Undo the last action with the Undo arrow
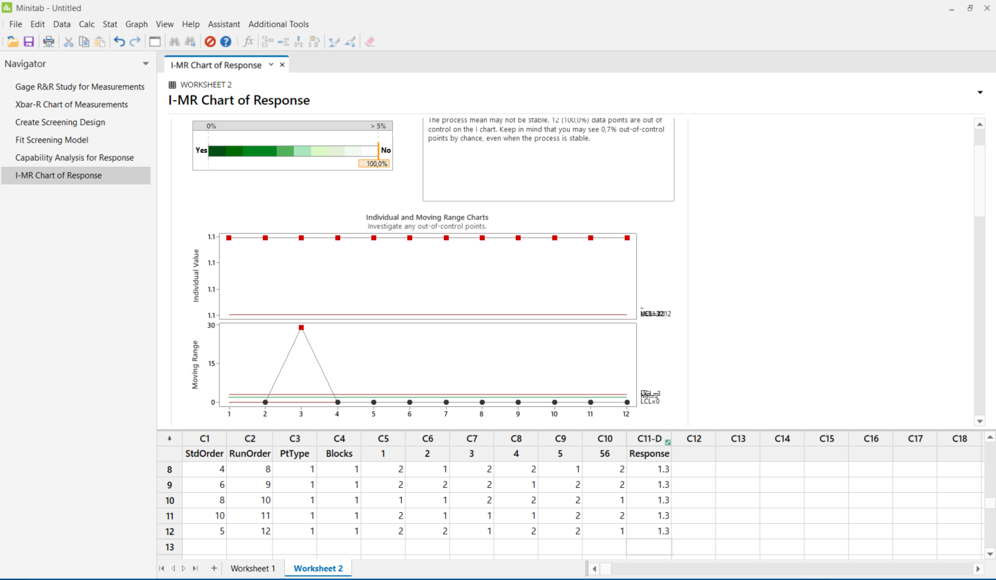This screenshot has width=996, height=580. tap(118, 41)
